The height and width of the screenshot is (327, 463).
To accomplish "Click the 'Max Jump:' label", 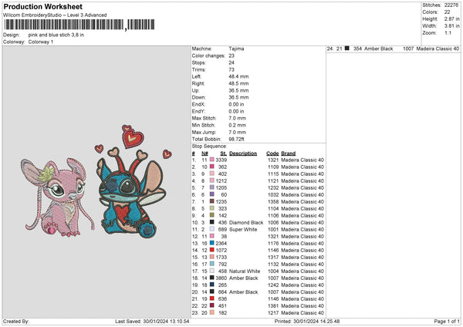I will tap(204, 132).
